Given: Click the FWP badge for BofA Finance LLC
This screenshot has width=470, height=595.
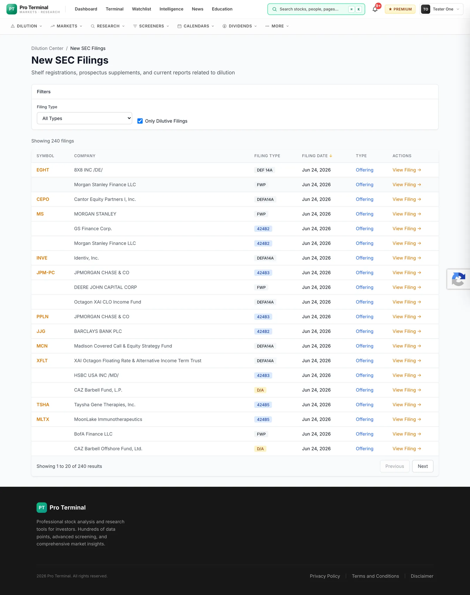Looking at the screenshot, I should (x=261, y=434).
